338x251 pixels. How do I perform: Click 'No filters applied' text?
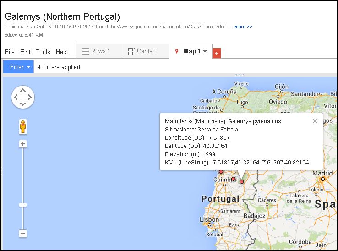click(58, 67)
